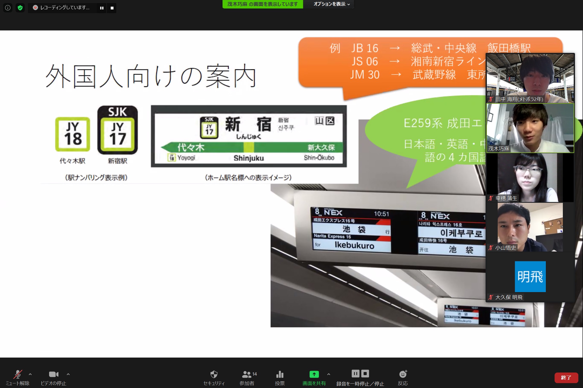583x388 pixels.
Task: Click the NEX Ikebukuro display photo
Action: (x=378, y=255)
